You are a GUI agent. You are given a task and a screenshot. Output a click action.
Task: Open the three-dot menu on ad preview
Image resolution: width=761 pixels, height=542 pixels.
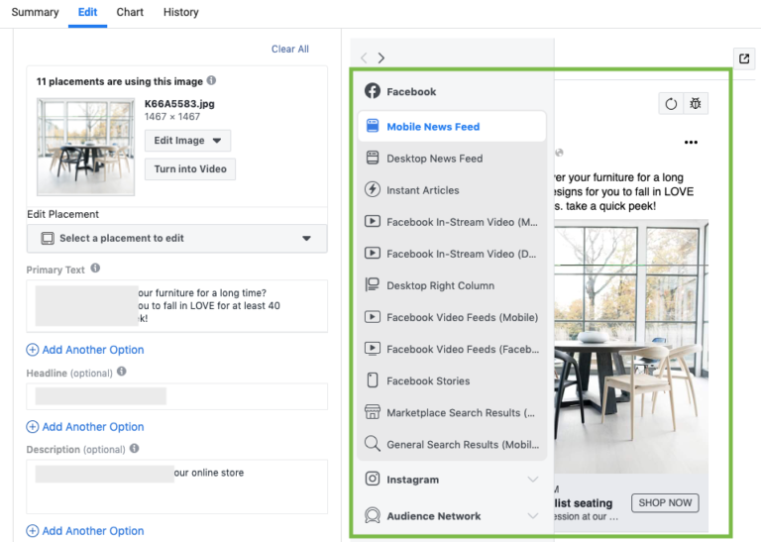(691, 142)
